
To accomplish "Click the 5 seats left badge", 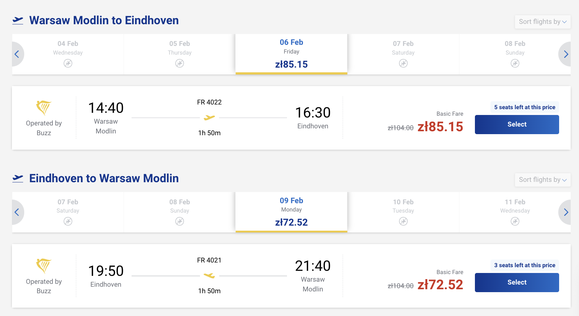I will 524,107.
